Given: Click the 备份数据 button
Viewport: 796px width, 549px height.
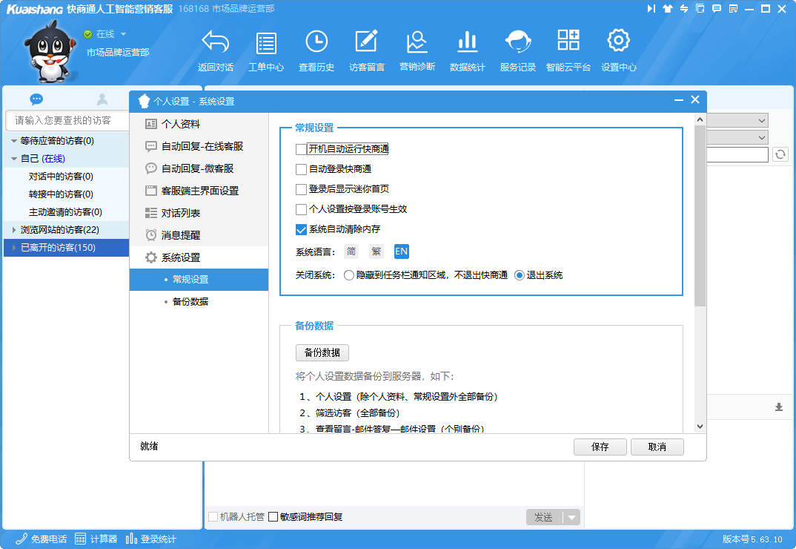Looking at the screenshot, I should pyautogui.click(x=322, y=352).
